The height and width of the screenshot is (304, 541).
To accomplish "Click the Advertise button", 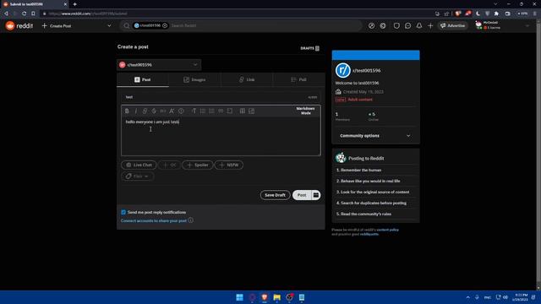I will pos(453,26).
